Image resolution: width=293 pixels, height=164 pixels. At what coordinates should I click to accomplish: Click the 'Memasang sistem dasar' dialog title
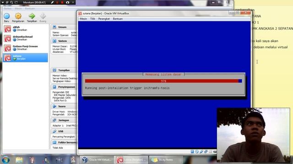[163, 74]
